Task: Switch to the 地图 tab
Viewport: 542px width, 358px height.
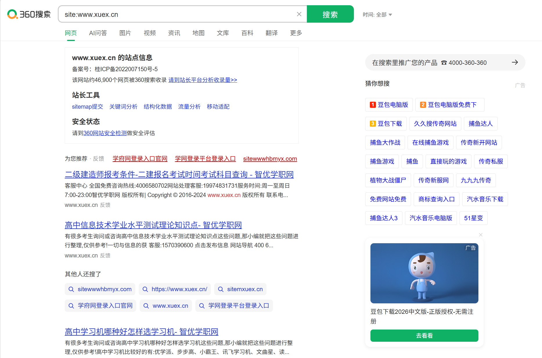Action: (199, 33)
